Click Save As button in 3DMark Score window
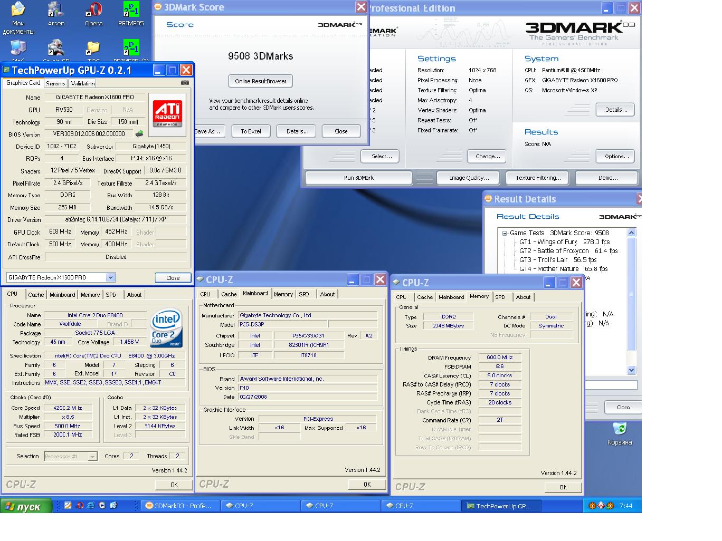Image resolution: width=722 pixels, height=541 pixels. [x=210, y=131]
